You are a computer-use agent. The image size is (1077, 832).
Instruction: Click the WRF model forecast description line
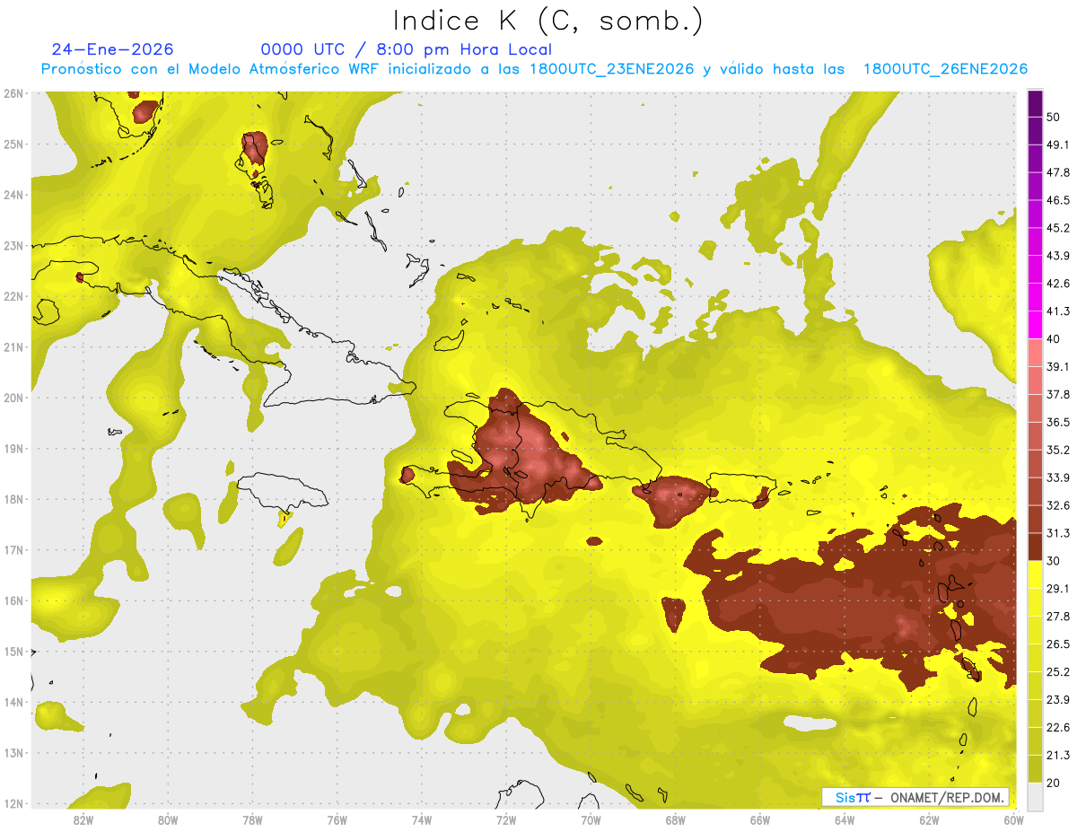click(534, 69)
